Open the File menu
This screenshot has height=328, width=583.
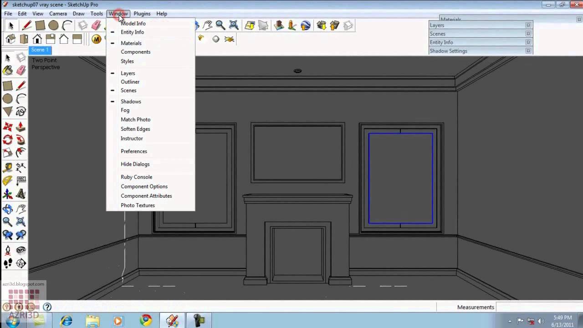[8, 14]
